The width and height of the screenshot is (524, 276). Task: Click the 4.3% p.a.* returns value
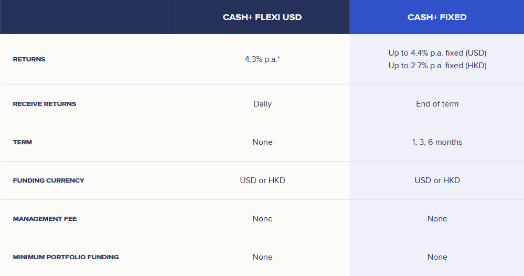262,59
